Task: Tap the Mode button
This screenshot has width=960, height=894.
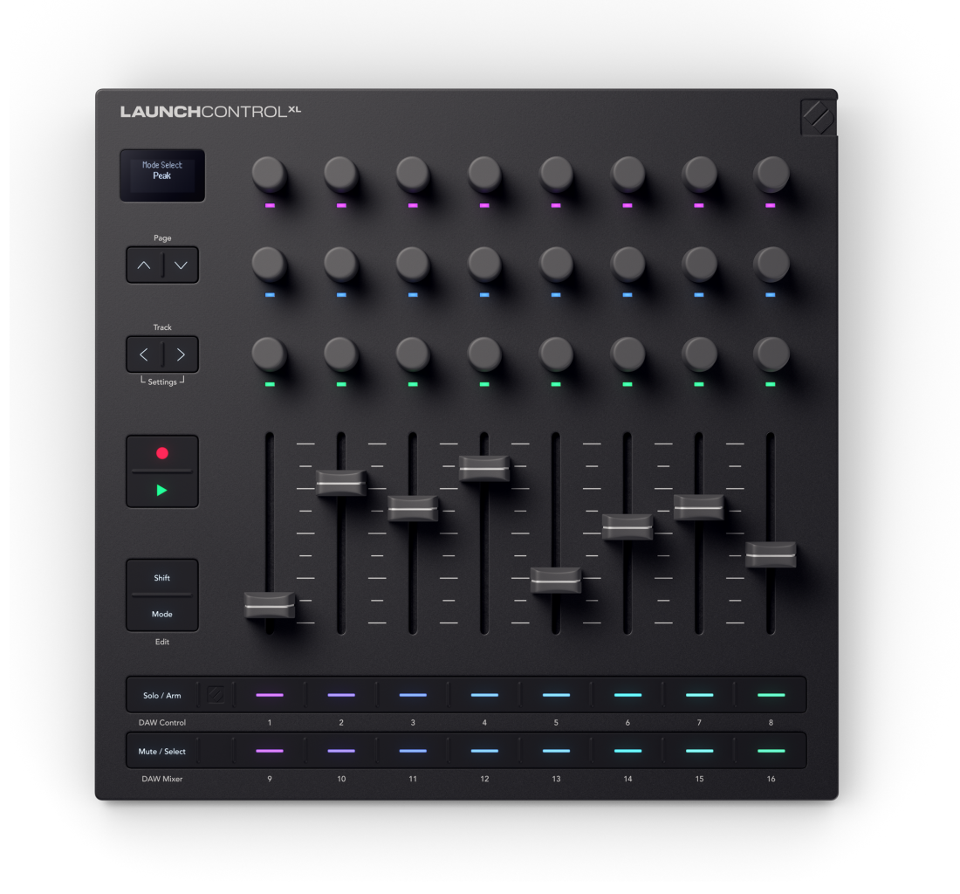Action: tap(162, 614)
